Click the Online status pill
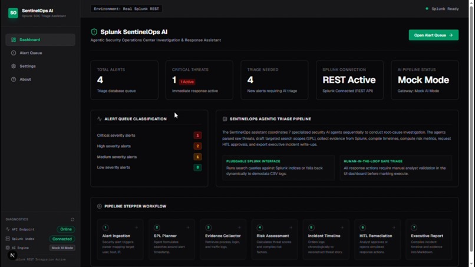Screen dimensions: 475x267 [x=66, y=229]
